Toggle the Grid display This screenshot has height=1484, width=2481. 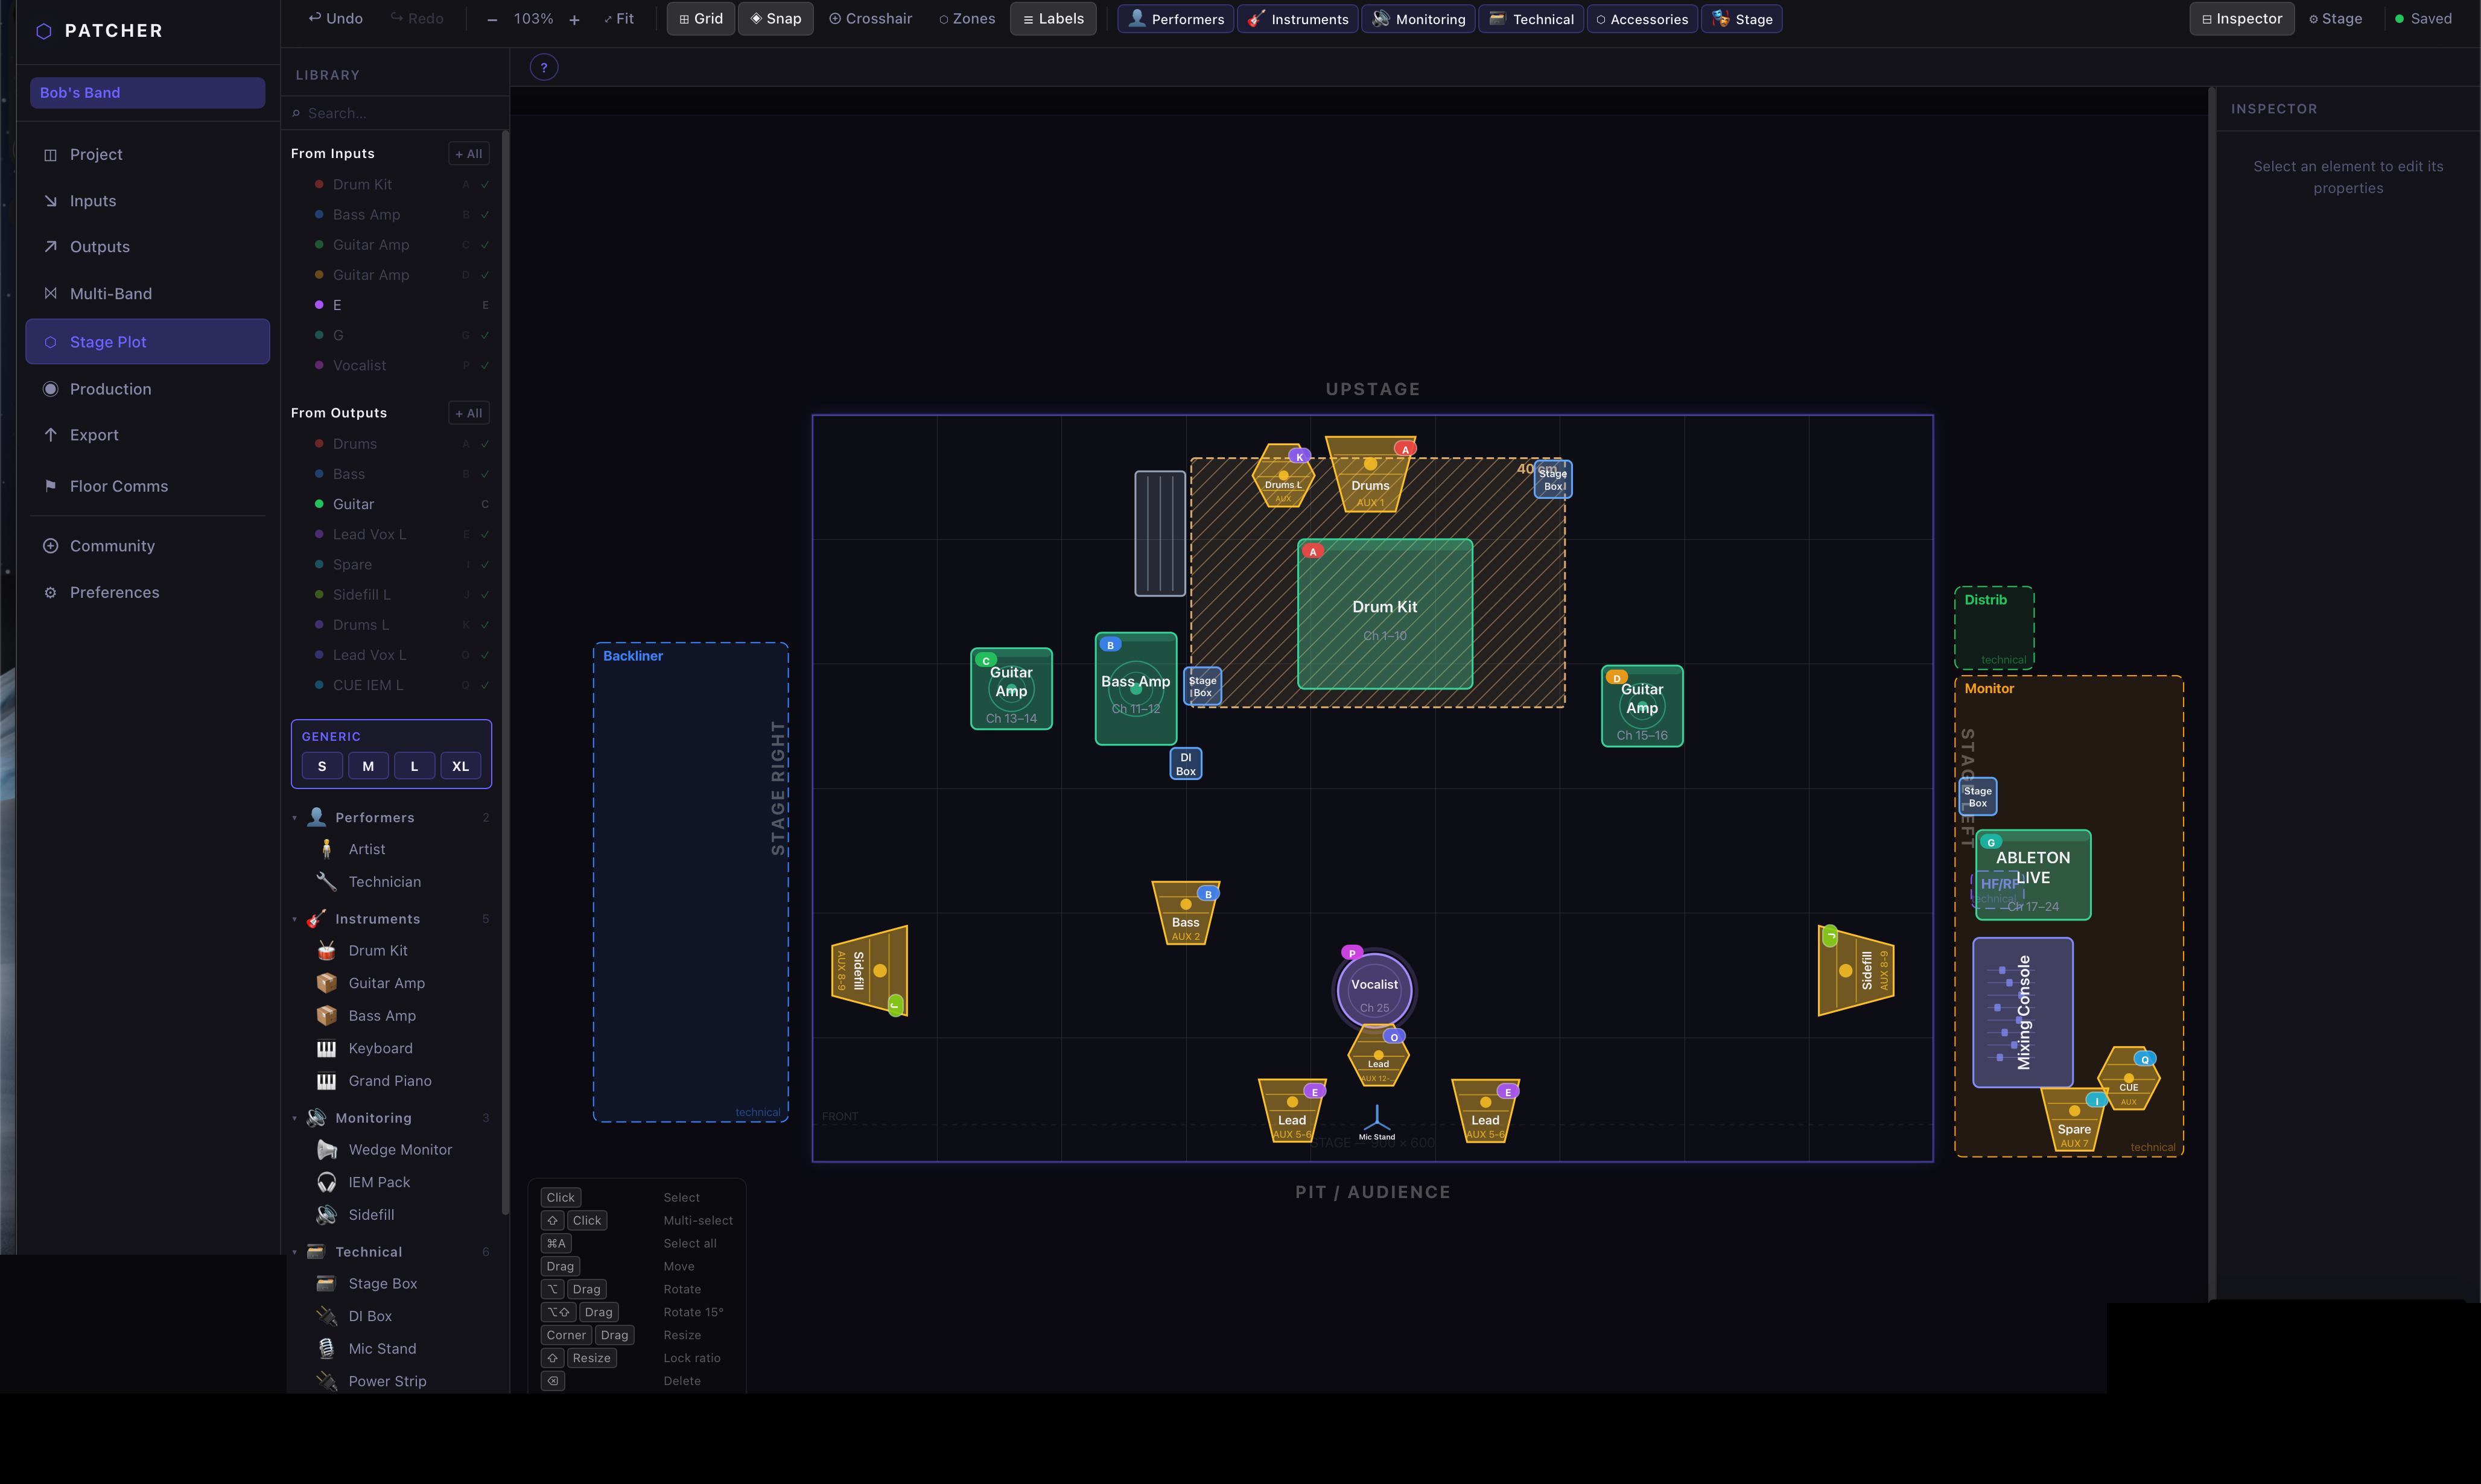coord(701,19)
